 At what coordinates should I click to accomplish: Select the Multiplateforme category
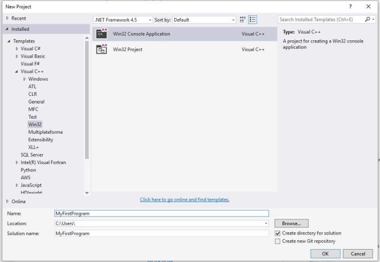[45, 132]
